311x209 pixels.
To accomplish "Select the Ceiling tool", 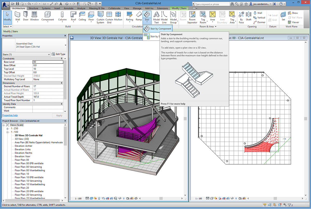I will 82,17.
